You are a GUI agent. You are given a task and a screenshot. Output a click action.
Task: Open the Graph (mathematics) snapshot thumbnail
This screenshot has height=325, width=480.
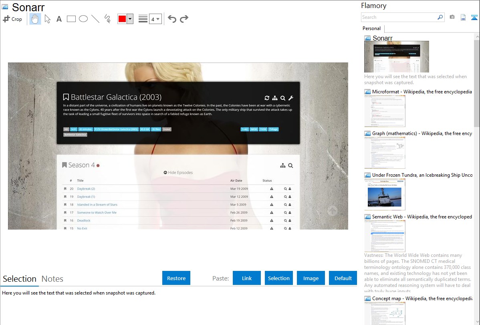[385, 153]
